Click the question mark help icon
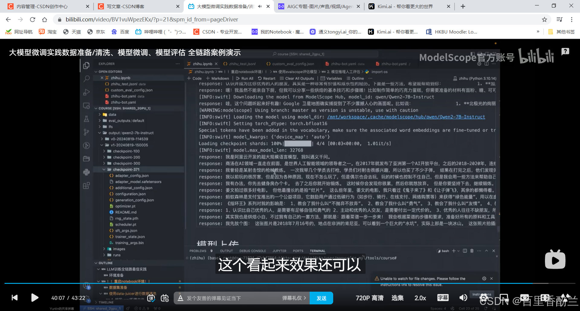 coord(565,52)
